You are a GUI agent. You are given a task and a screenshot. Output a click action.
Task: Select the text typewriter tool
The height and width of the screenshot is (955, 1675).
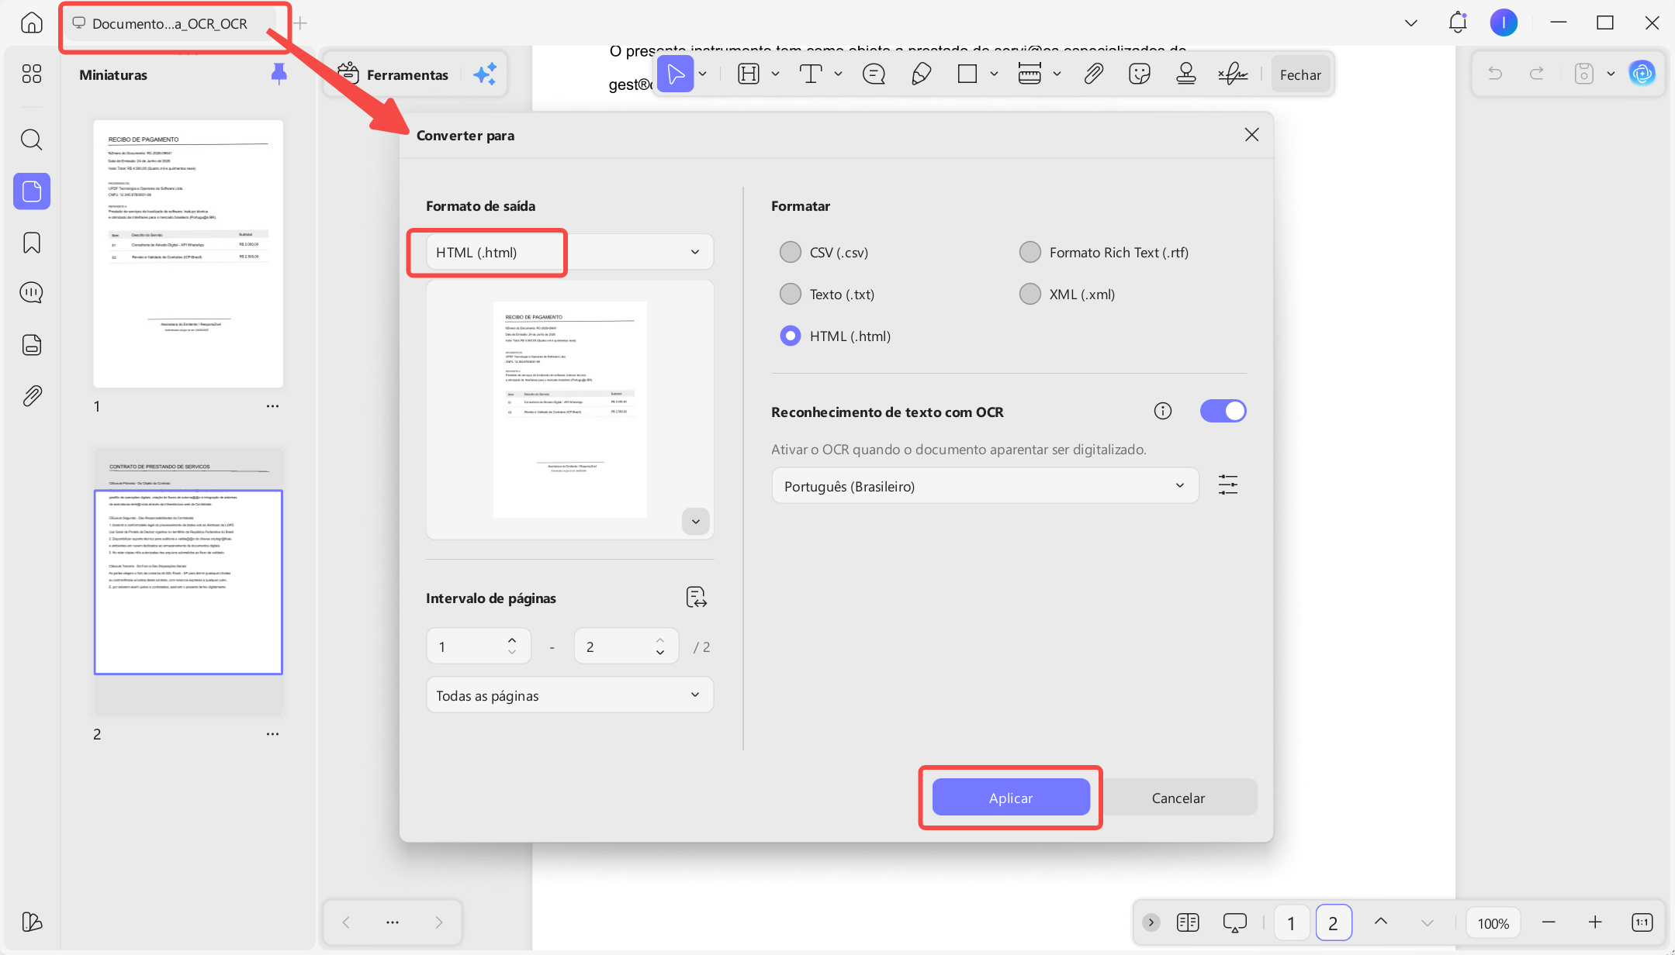(x=811, y=74)
